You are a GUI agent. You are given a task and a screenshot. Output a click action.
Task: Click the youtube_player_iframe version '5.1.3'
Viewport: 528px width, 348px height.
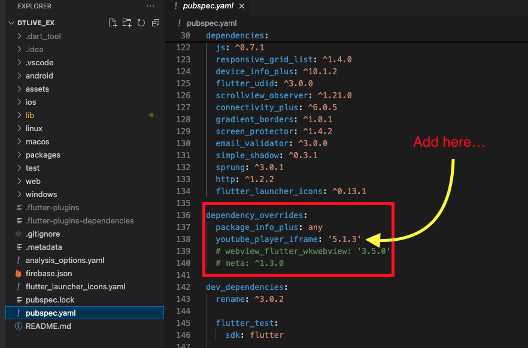pos(344,239)
